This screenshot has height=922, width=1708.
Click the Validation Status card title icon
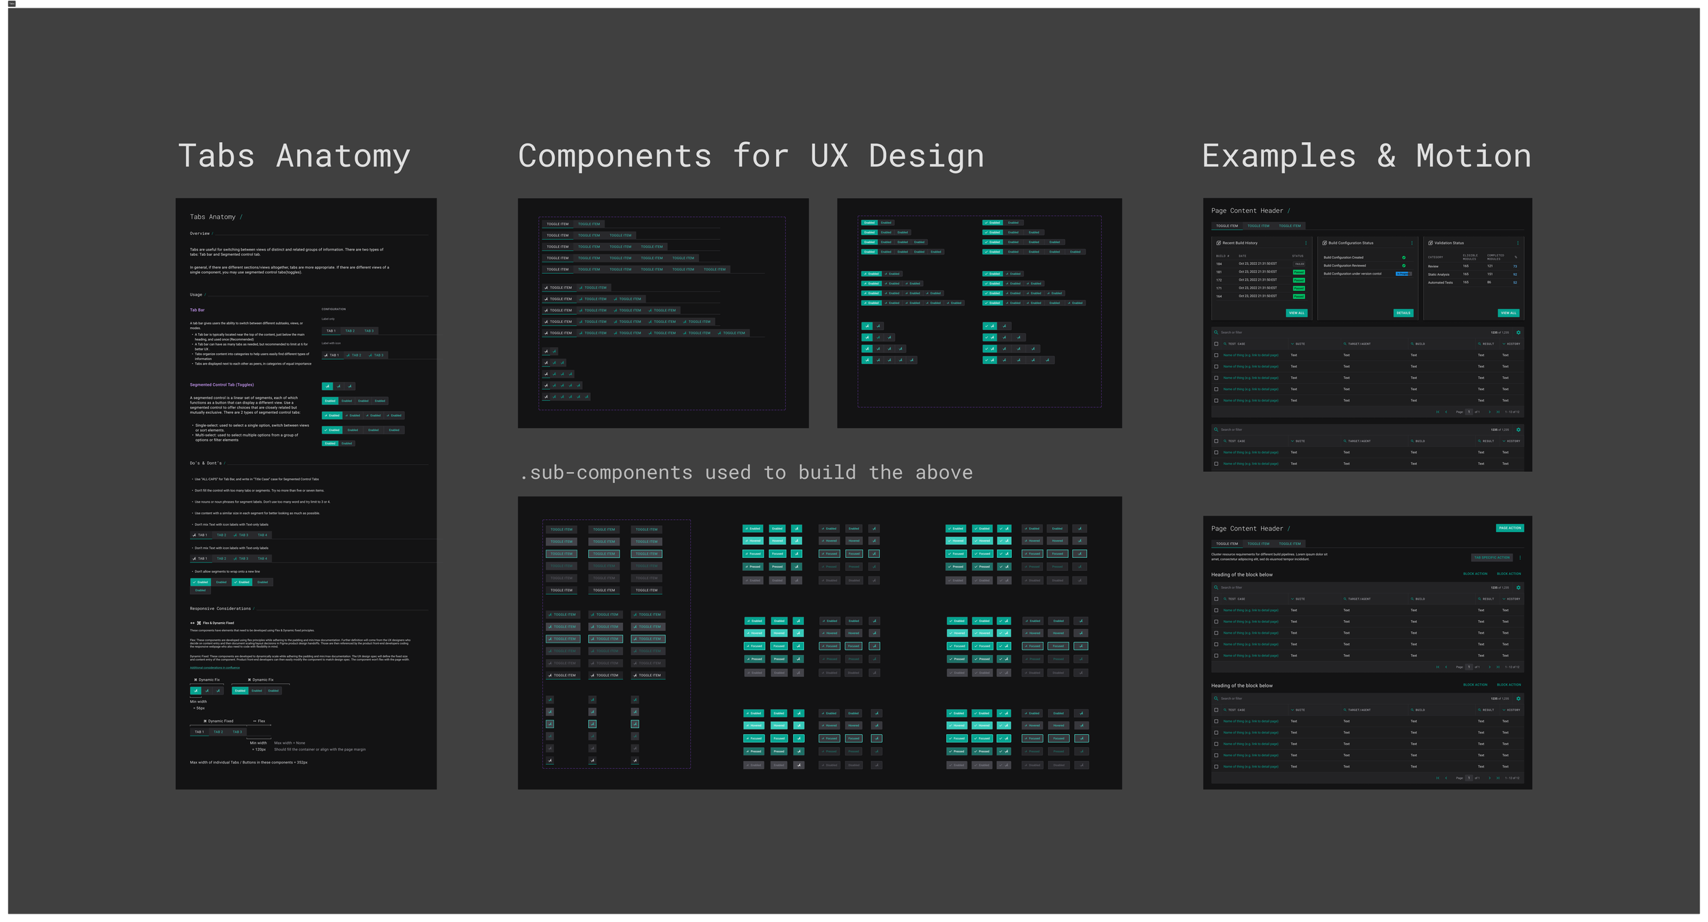pos(1430,243)
